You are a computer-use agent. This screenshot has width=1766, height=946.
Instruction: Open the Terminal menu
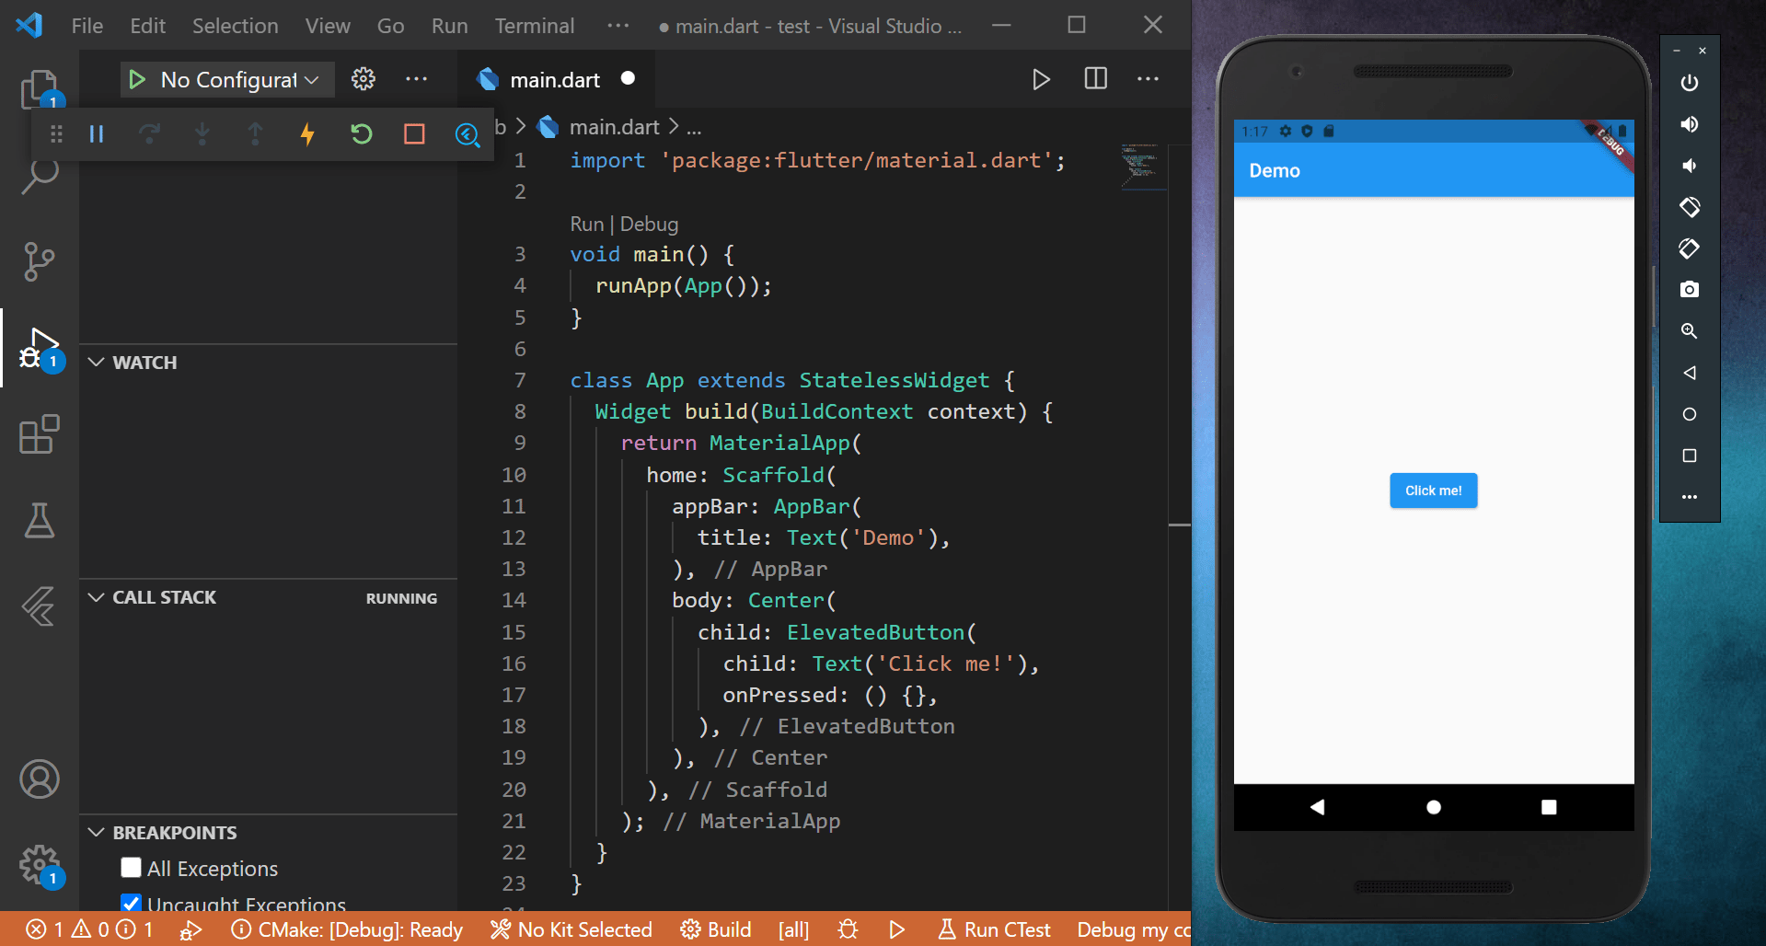point(534,26)
